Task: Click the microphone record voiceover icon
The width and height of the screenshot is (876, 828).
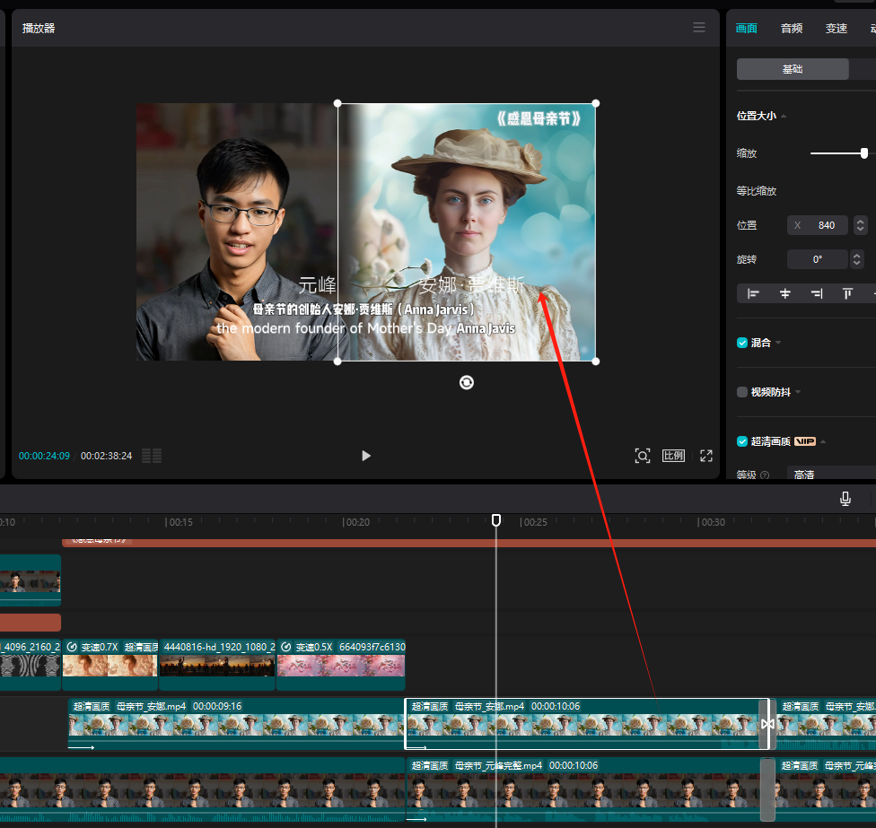Action: (x=845, y=499)
